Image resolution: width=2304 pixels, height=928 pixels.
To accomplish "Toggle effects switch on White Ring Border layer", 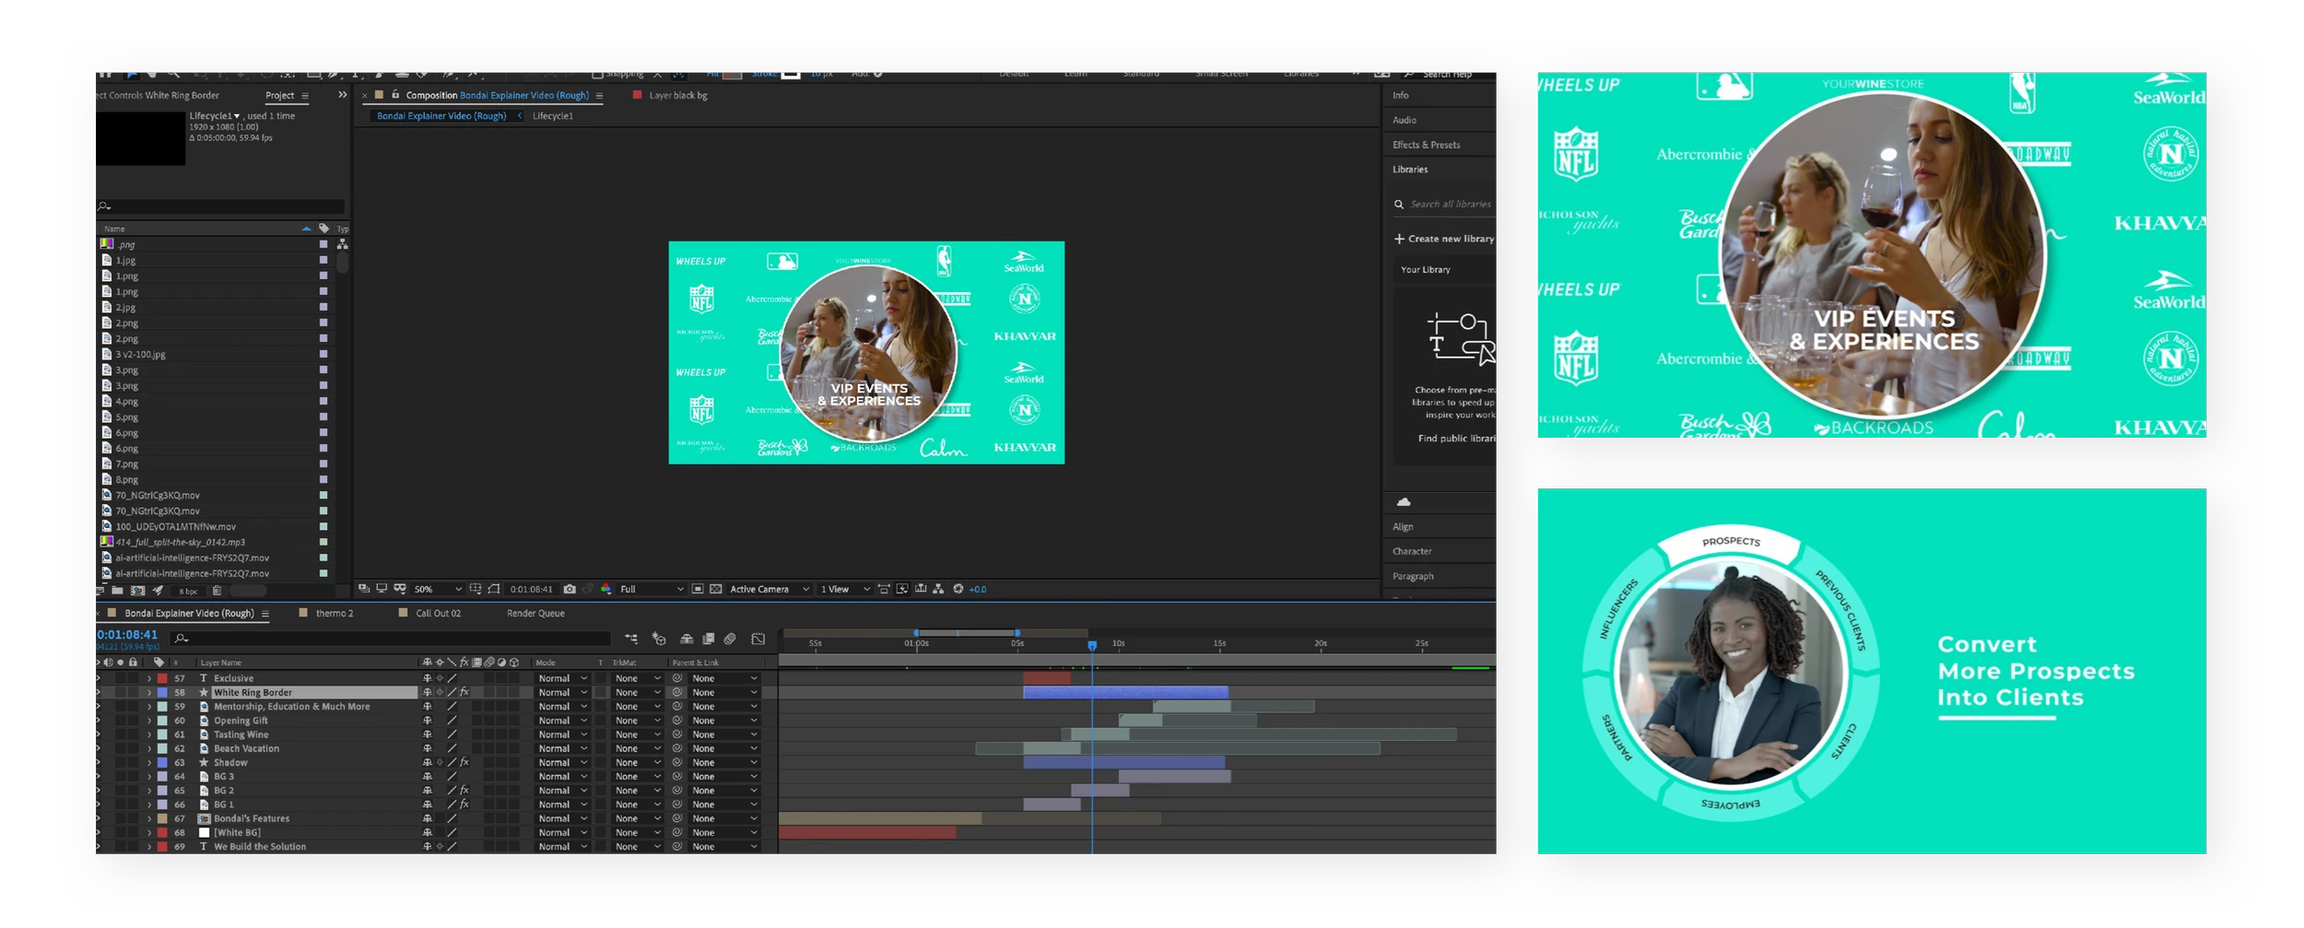I will (x=464, y=692).
